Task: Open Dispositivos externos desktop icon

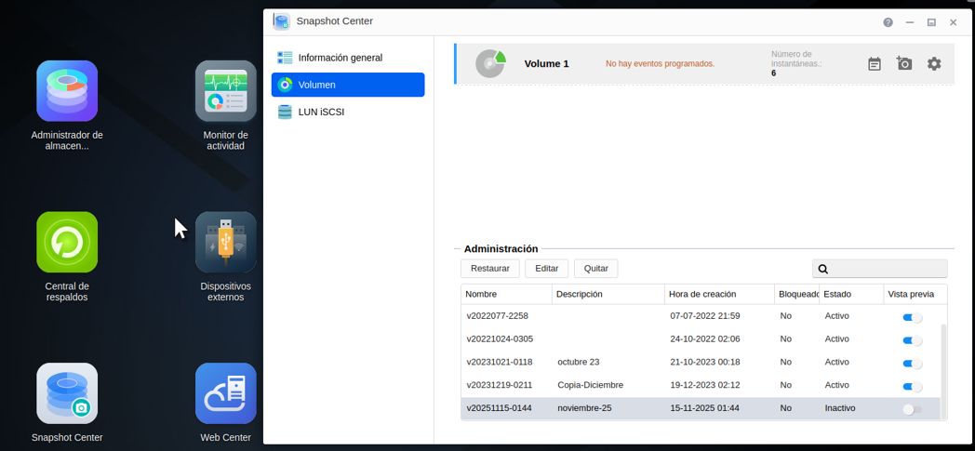Action: coord(225,243)
